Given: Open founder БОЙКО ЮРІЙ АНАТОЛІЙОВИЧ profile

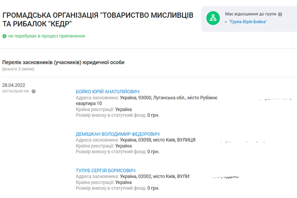Looking at the screenshot, I should 107,92.
